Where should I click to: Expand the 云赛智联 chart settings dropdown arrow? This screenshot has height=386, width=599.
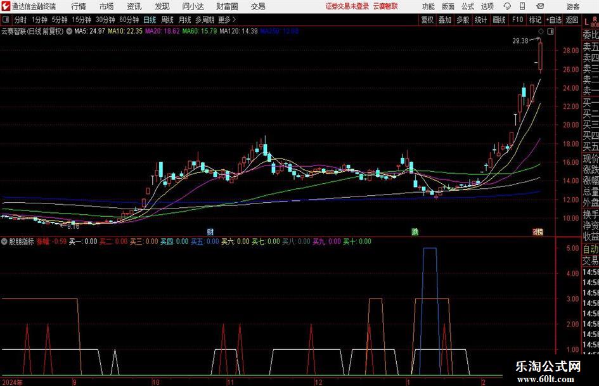coord(69,31)
